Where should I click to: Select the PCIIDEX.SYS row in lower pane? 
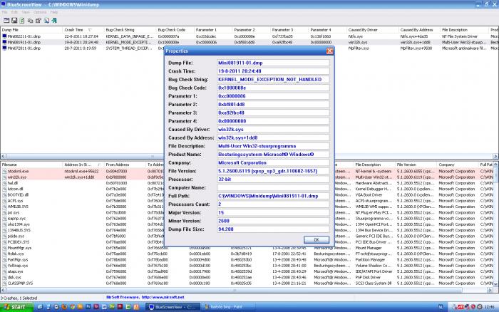(x=247, y=242)
